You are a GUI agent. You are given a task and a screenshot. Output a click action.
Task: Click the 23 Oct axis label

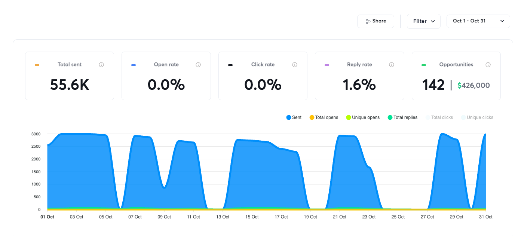(369, 217)
